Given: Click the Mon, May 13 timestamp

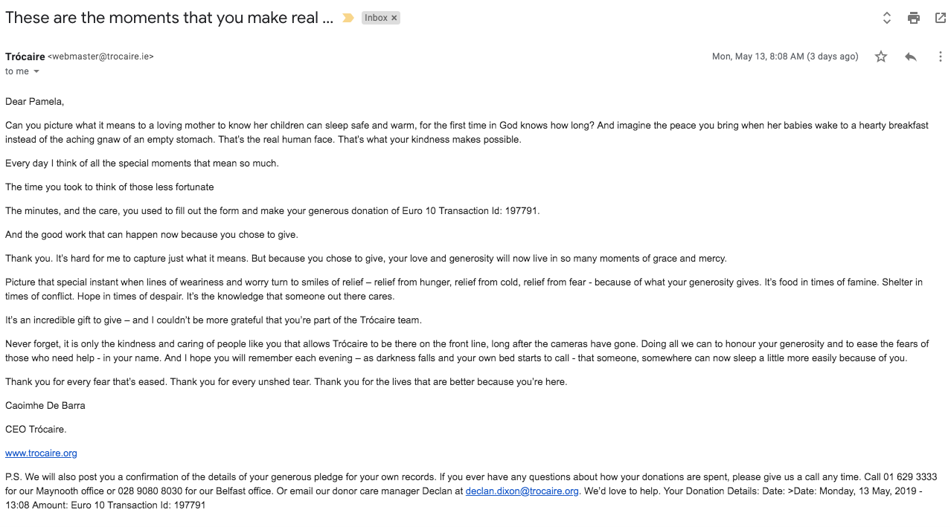Looking at the screenshot, I should [785, 56].
